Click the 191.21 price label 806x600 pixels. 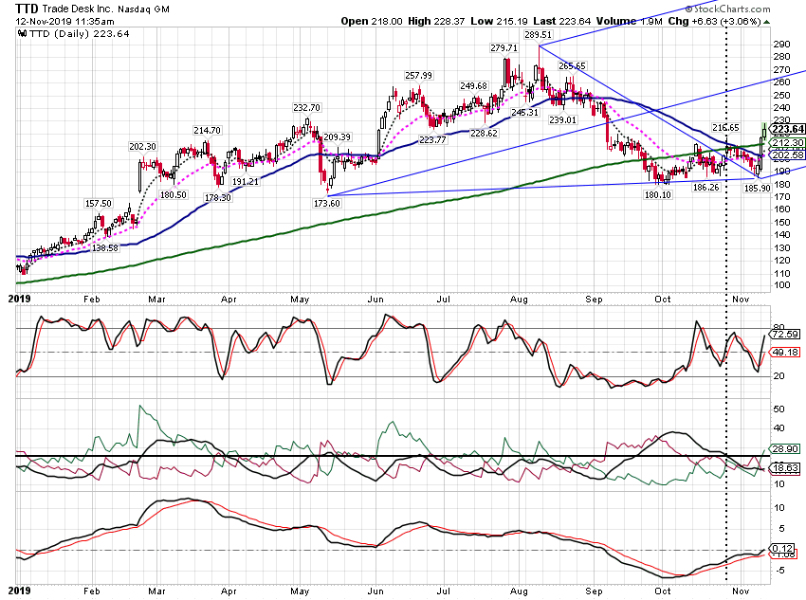[x=246, y=181]
